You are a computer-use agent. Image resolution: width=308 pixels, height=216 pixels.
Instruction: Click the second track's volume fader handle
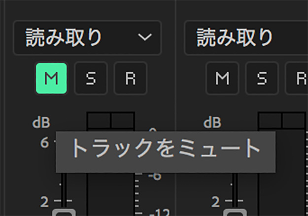235,213
